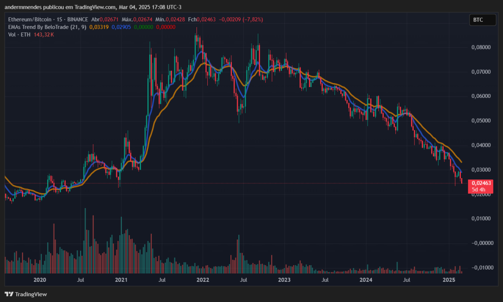Click the 0,01000 price axis label

[x=481, y=218]
